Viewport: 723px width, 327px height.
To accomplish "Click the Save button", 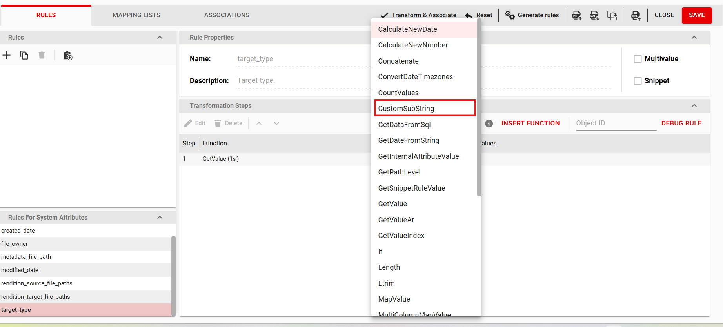I will point(697,15).
